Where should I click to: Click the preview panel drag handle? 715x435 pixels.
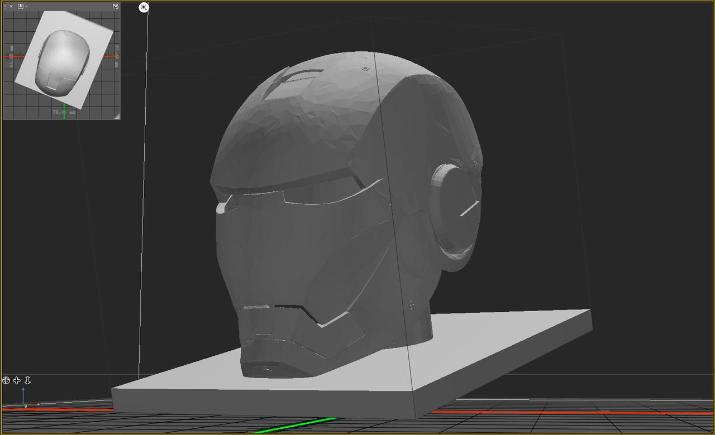(5, 6)
